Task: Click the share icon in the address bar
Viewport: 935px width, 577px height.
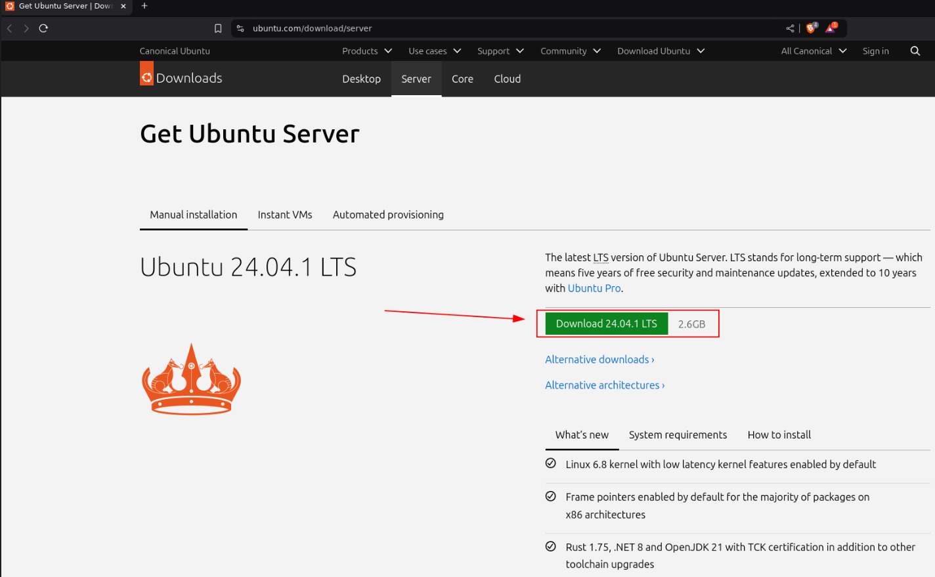Action: pyautogui.click(x=790, y=28)
